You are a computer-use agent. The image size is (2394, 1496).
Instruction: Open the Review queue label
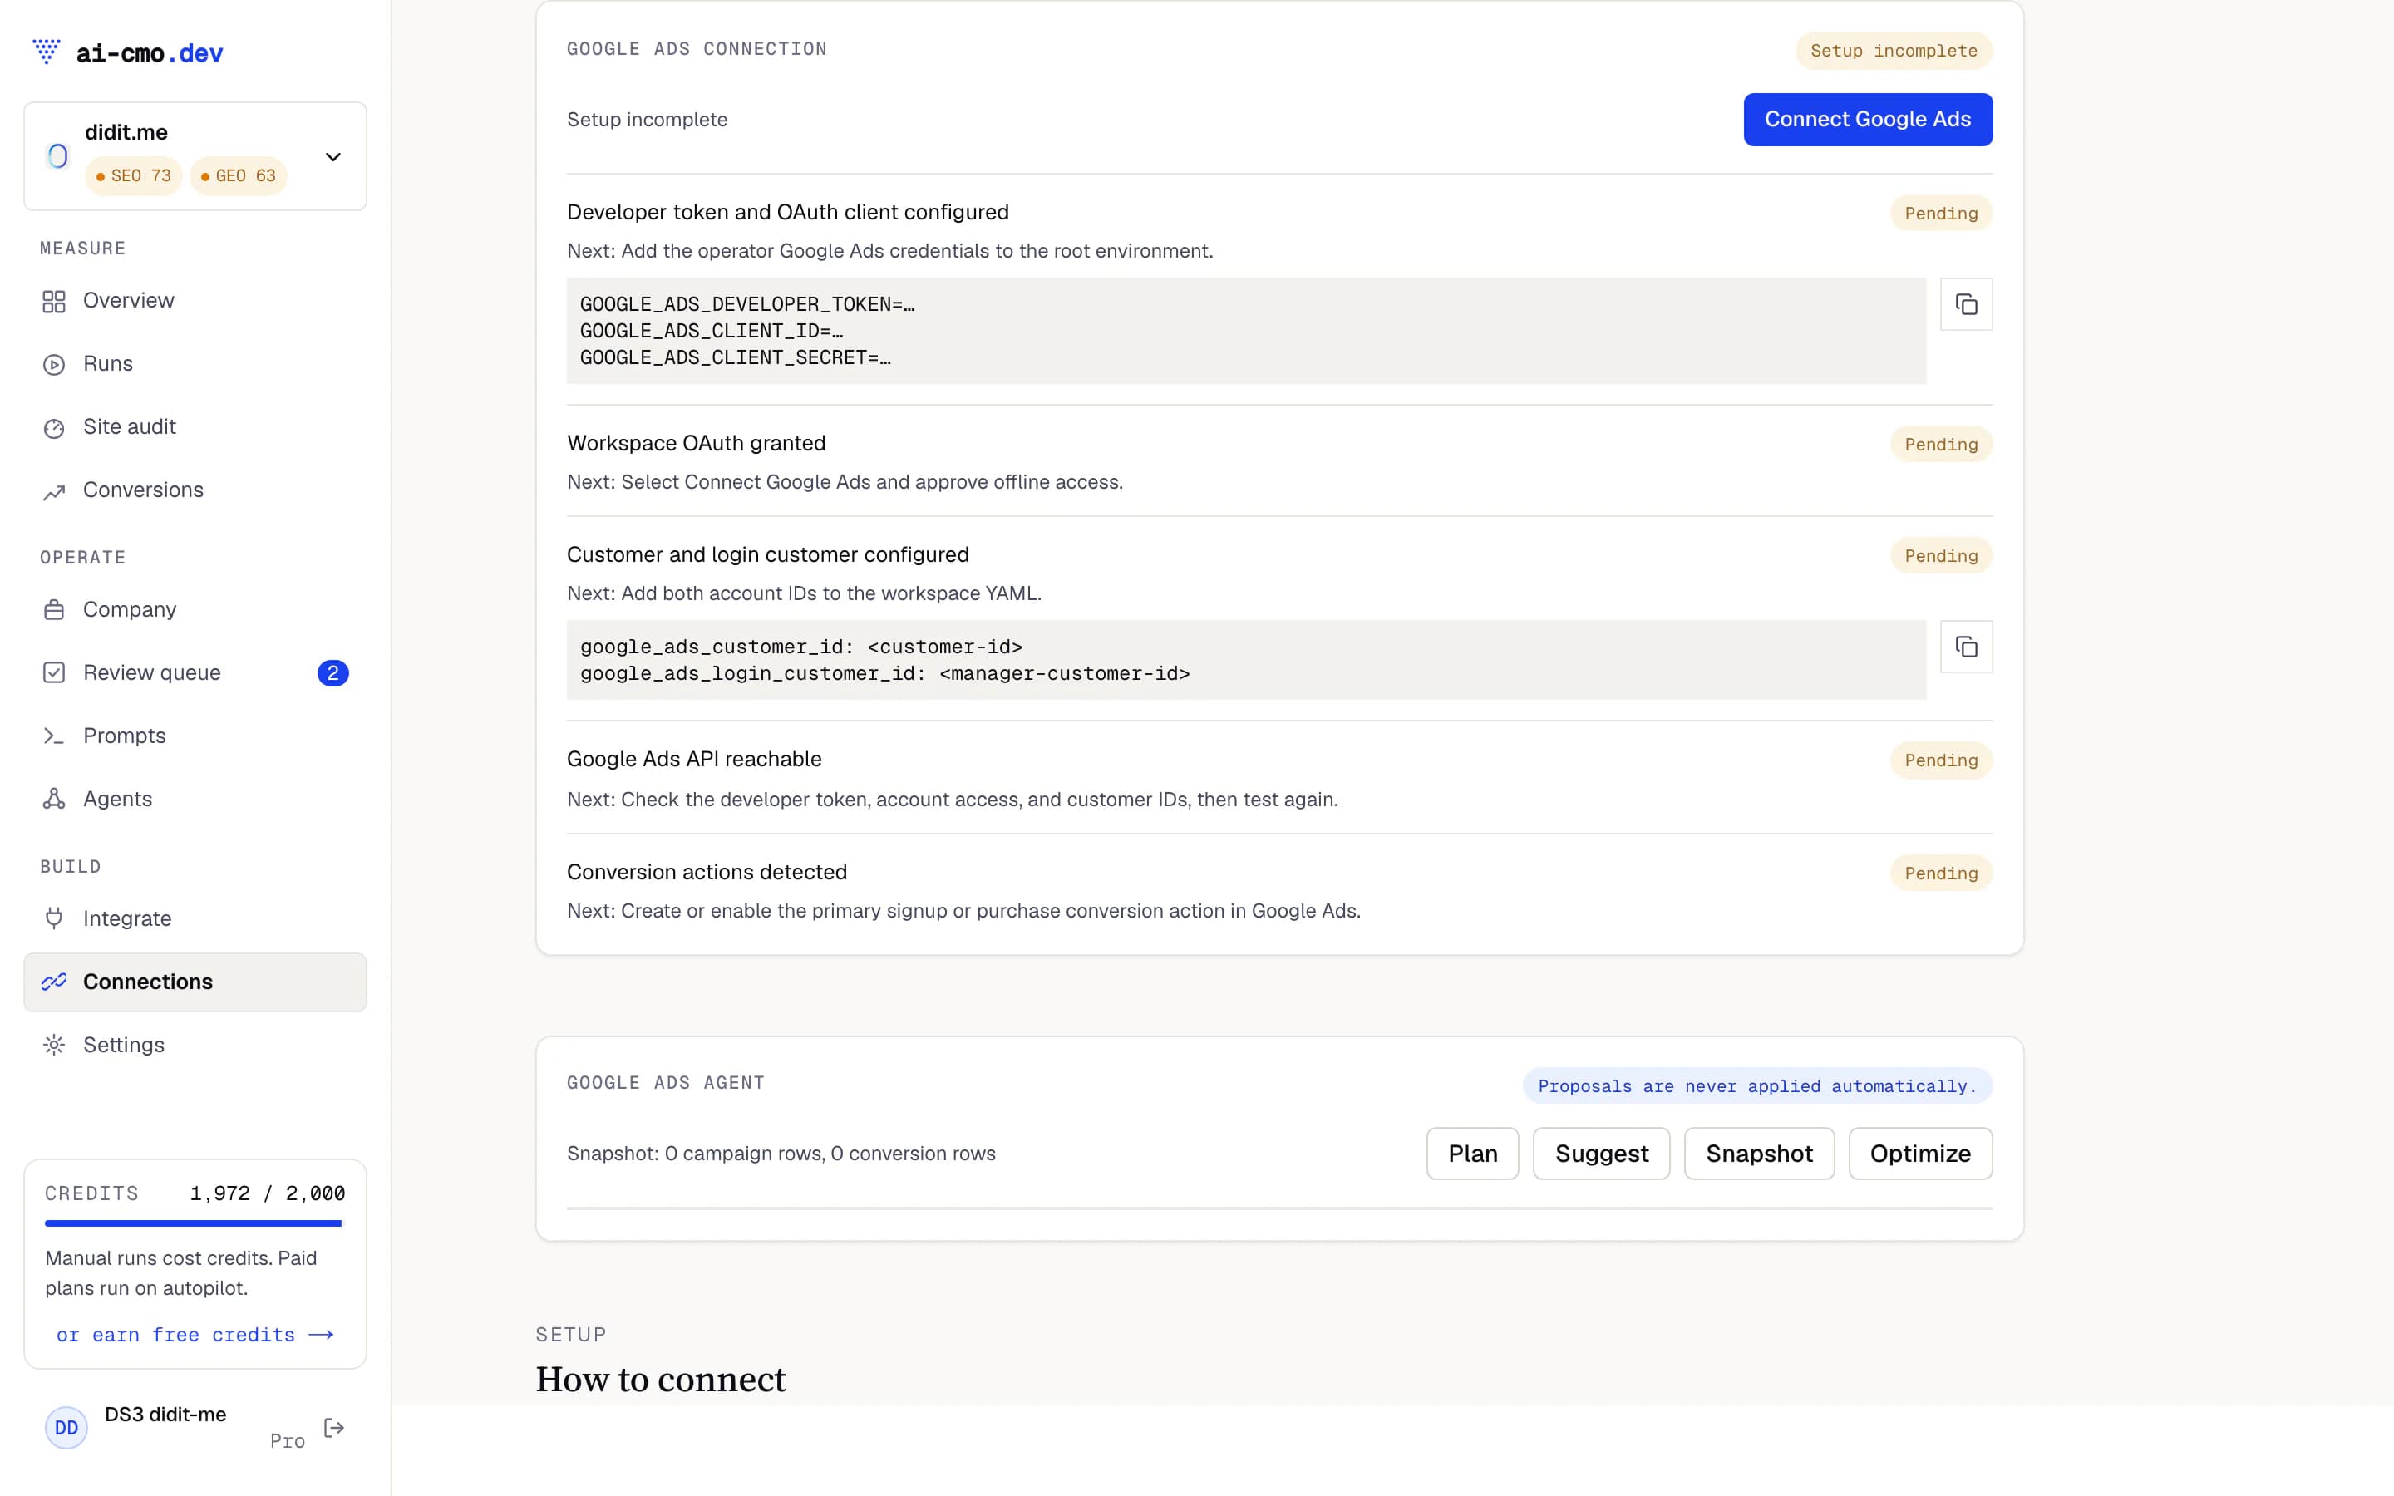[x=151, y=673]
